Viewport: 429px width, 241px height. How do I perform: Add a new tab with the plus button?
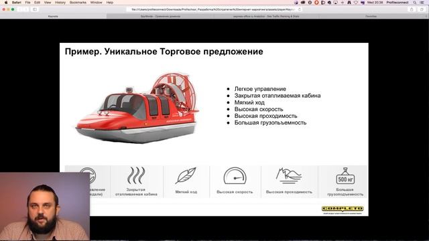coord(426,16)
